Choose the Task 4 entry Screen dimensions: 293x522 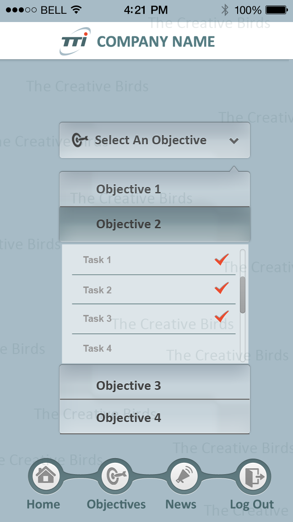(x=98, y=348)
